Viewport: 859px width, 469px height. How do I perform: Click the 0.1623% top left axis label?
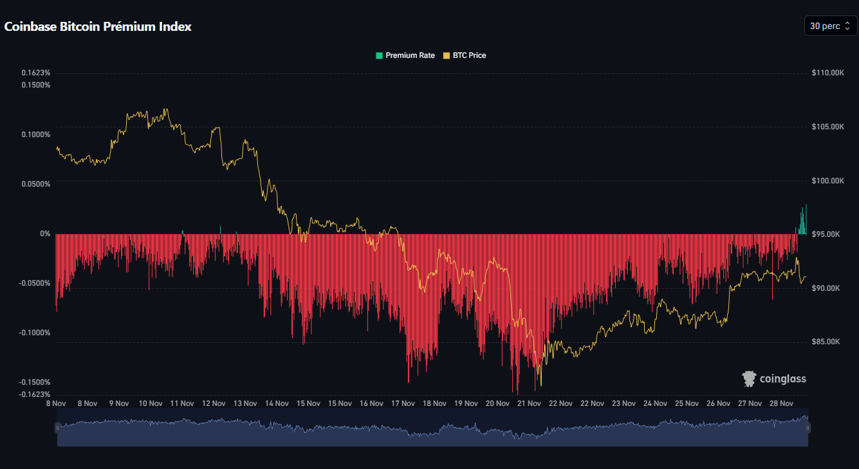pyautogui.click(x=35, y=73)
